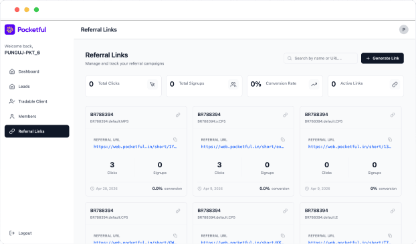Viewport: 416px width, 244px height.
Task: Click link icon on BR788394:x:CPS card
Action: (x=285, y=115)
